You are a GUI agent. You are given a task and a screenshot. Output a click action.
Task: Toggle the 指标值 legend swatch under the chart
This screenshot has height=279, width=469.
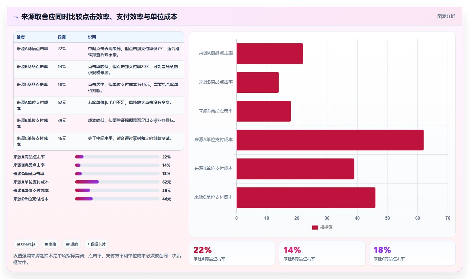point(315,227)
